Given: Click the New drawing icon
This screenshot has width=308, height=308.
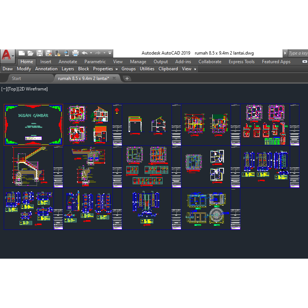Looking at the screenshot, I should 21,53.
